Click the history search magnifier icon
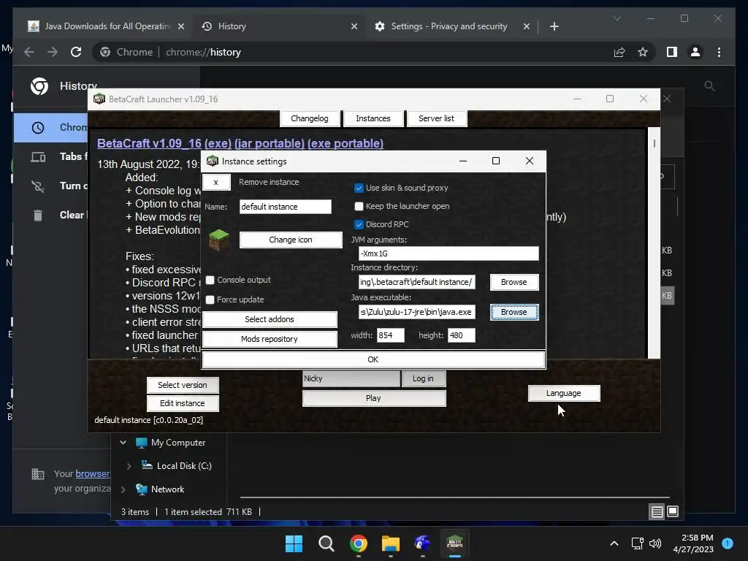748x561 pixels. tap(709, 86)
